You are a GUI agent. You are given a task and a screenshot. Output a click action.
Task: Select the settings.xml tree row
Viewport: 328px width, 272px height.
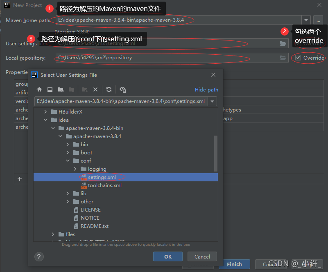(x=126, y=177)
